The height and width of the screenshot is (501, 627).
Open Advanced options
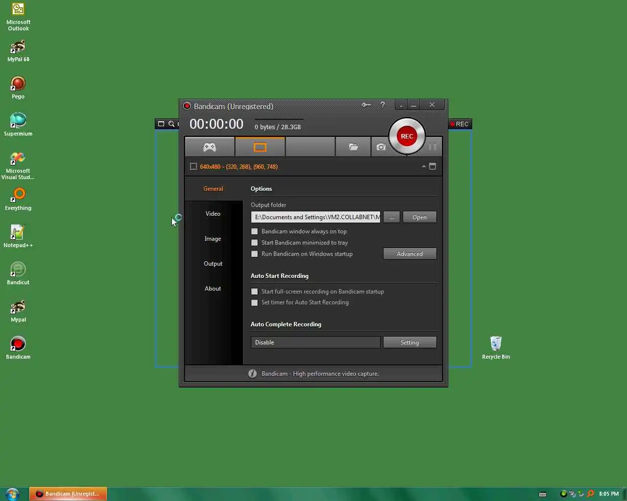coord(410,254)
